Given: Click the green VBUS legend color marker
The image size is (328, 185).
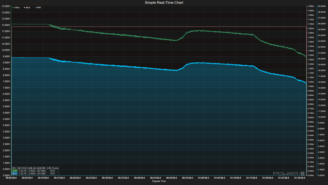Looking at the screenshot, I should click(13, 8).
